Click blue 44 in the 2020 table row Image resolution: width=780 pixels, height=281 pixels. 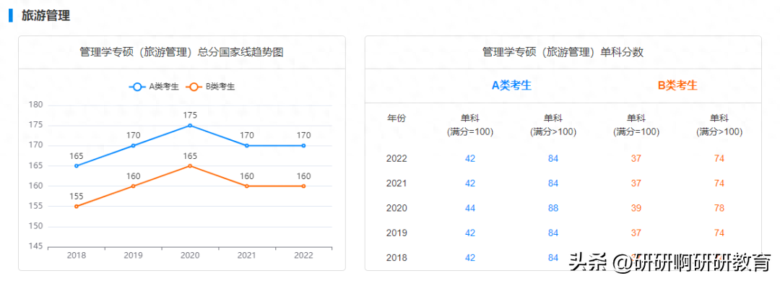[470, 208]
